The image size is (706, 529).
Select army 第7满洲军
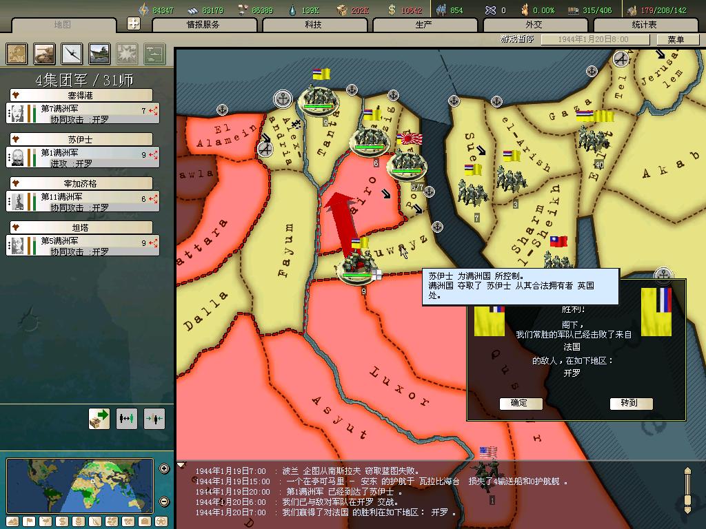point(83,114)
